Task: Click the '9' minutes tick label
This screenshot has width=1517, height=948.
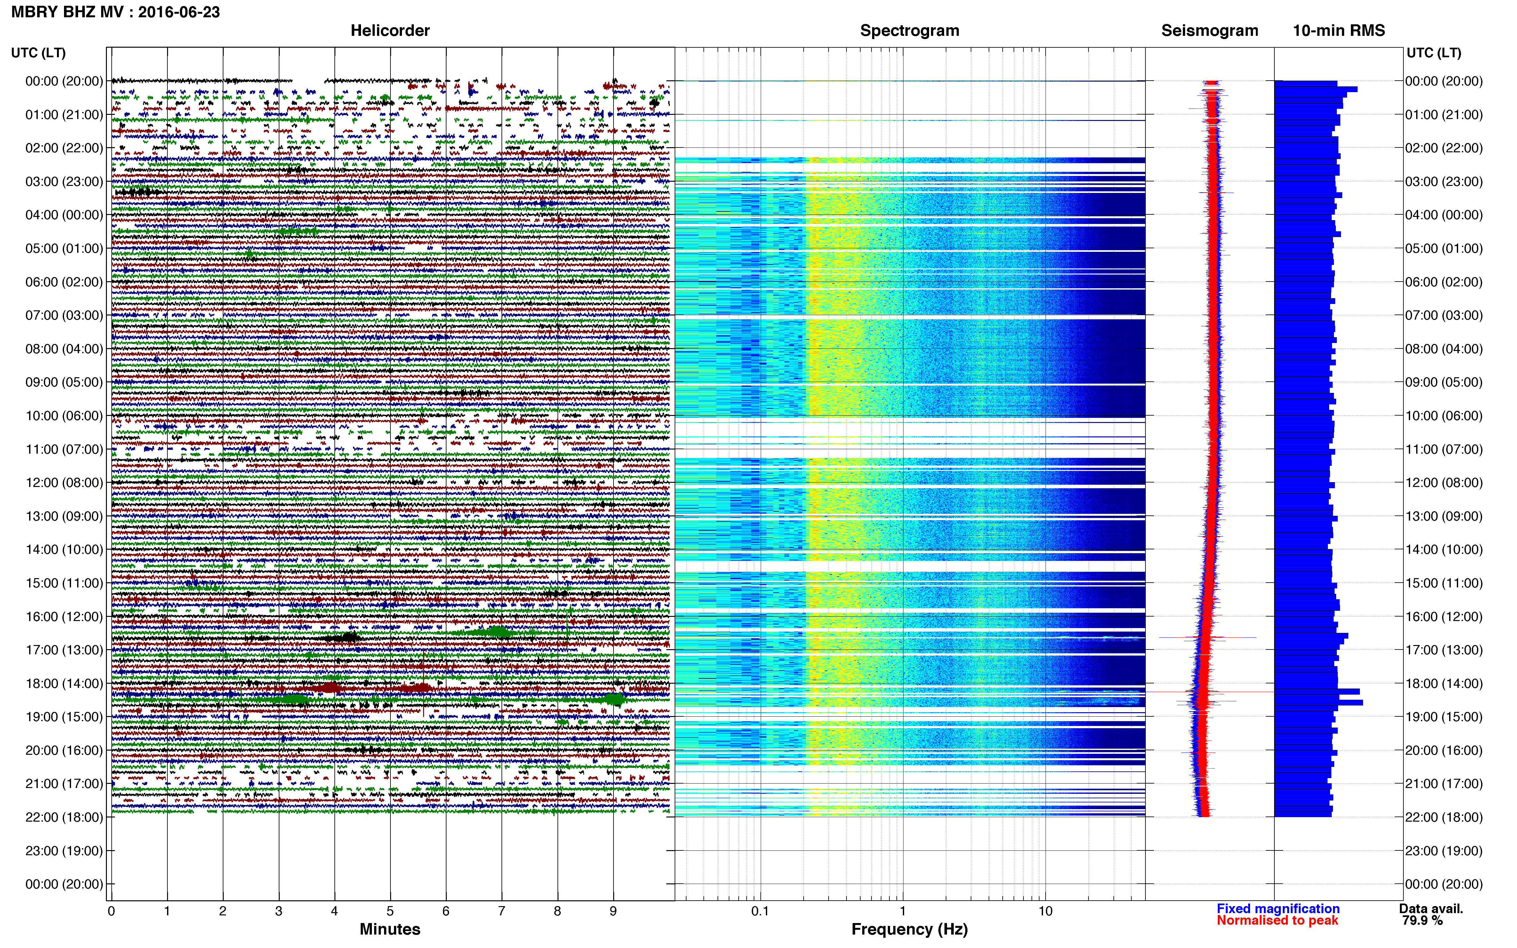Action: click(613, 911)
